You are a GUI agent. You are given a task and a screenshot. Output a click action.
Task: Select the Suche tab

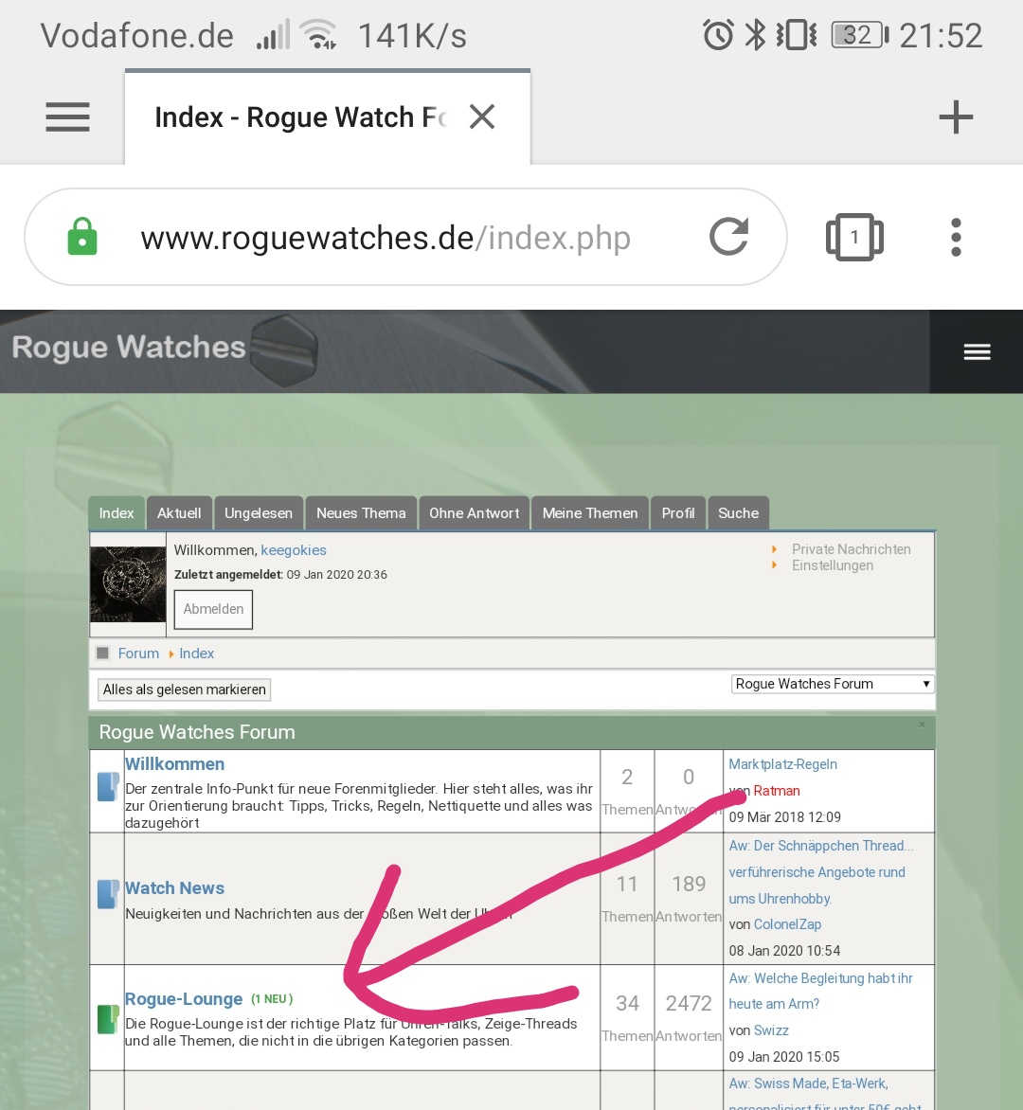(x=738, y=513)
